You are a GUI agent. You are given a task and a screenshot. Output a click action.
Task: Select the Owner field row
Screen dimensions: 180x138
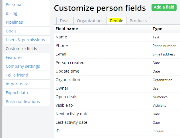tap(117, 88)
